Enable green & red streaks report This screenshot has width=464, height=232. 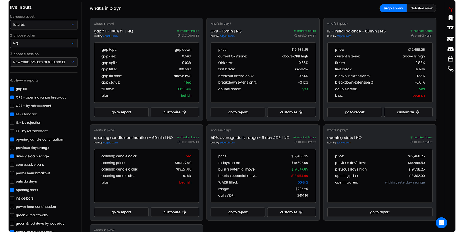point(12,215)
